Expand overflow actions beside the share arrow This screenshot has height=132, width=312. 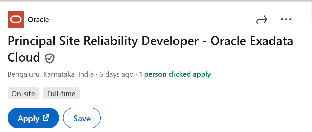(286, 19)
